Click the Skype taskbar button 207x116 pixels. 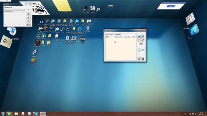pos(36,114)
